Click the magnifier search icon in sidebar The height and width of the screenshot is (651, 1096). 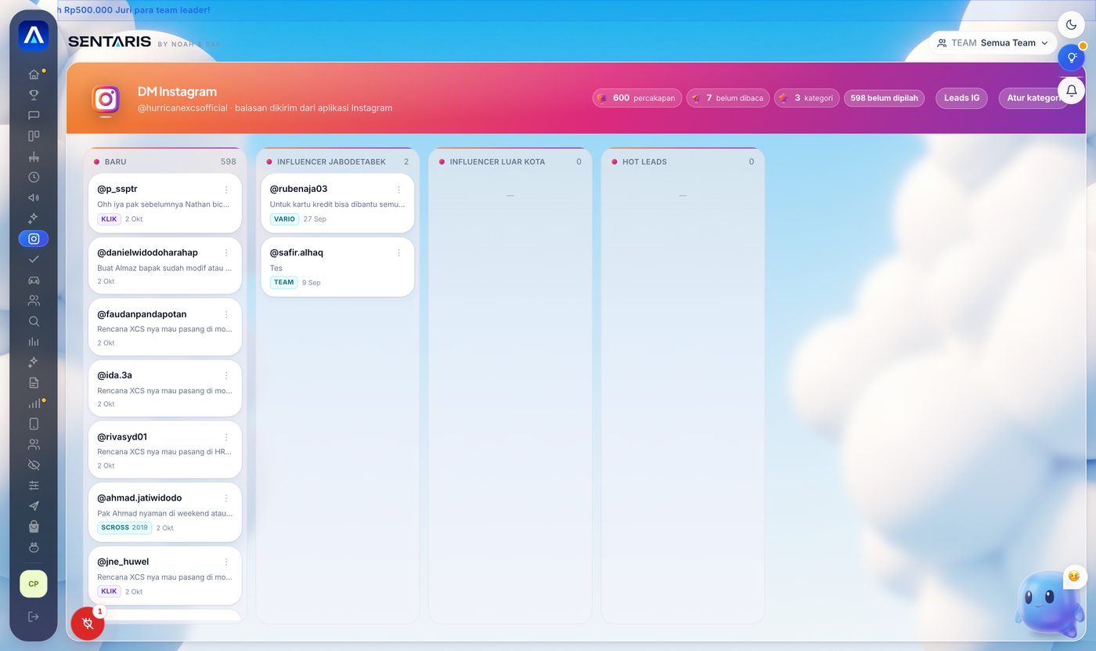click(x=34, y=321)
